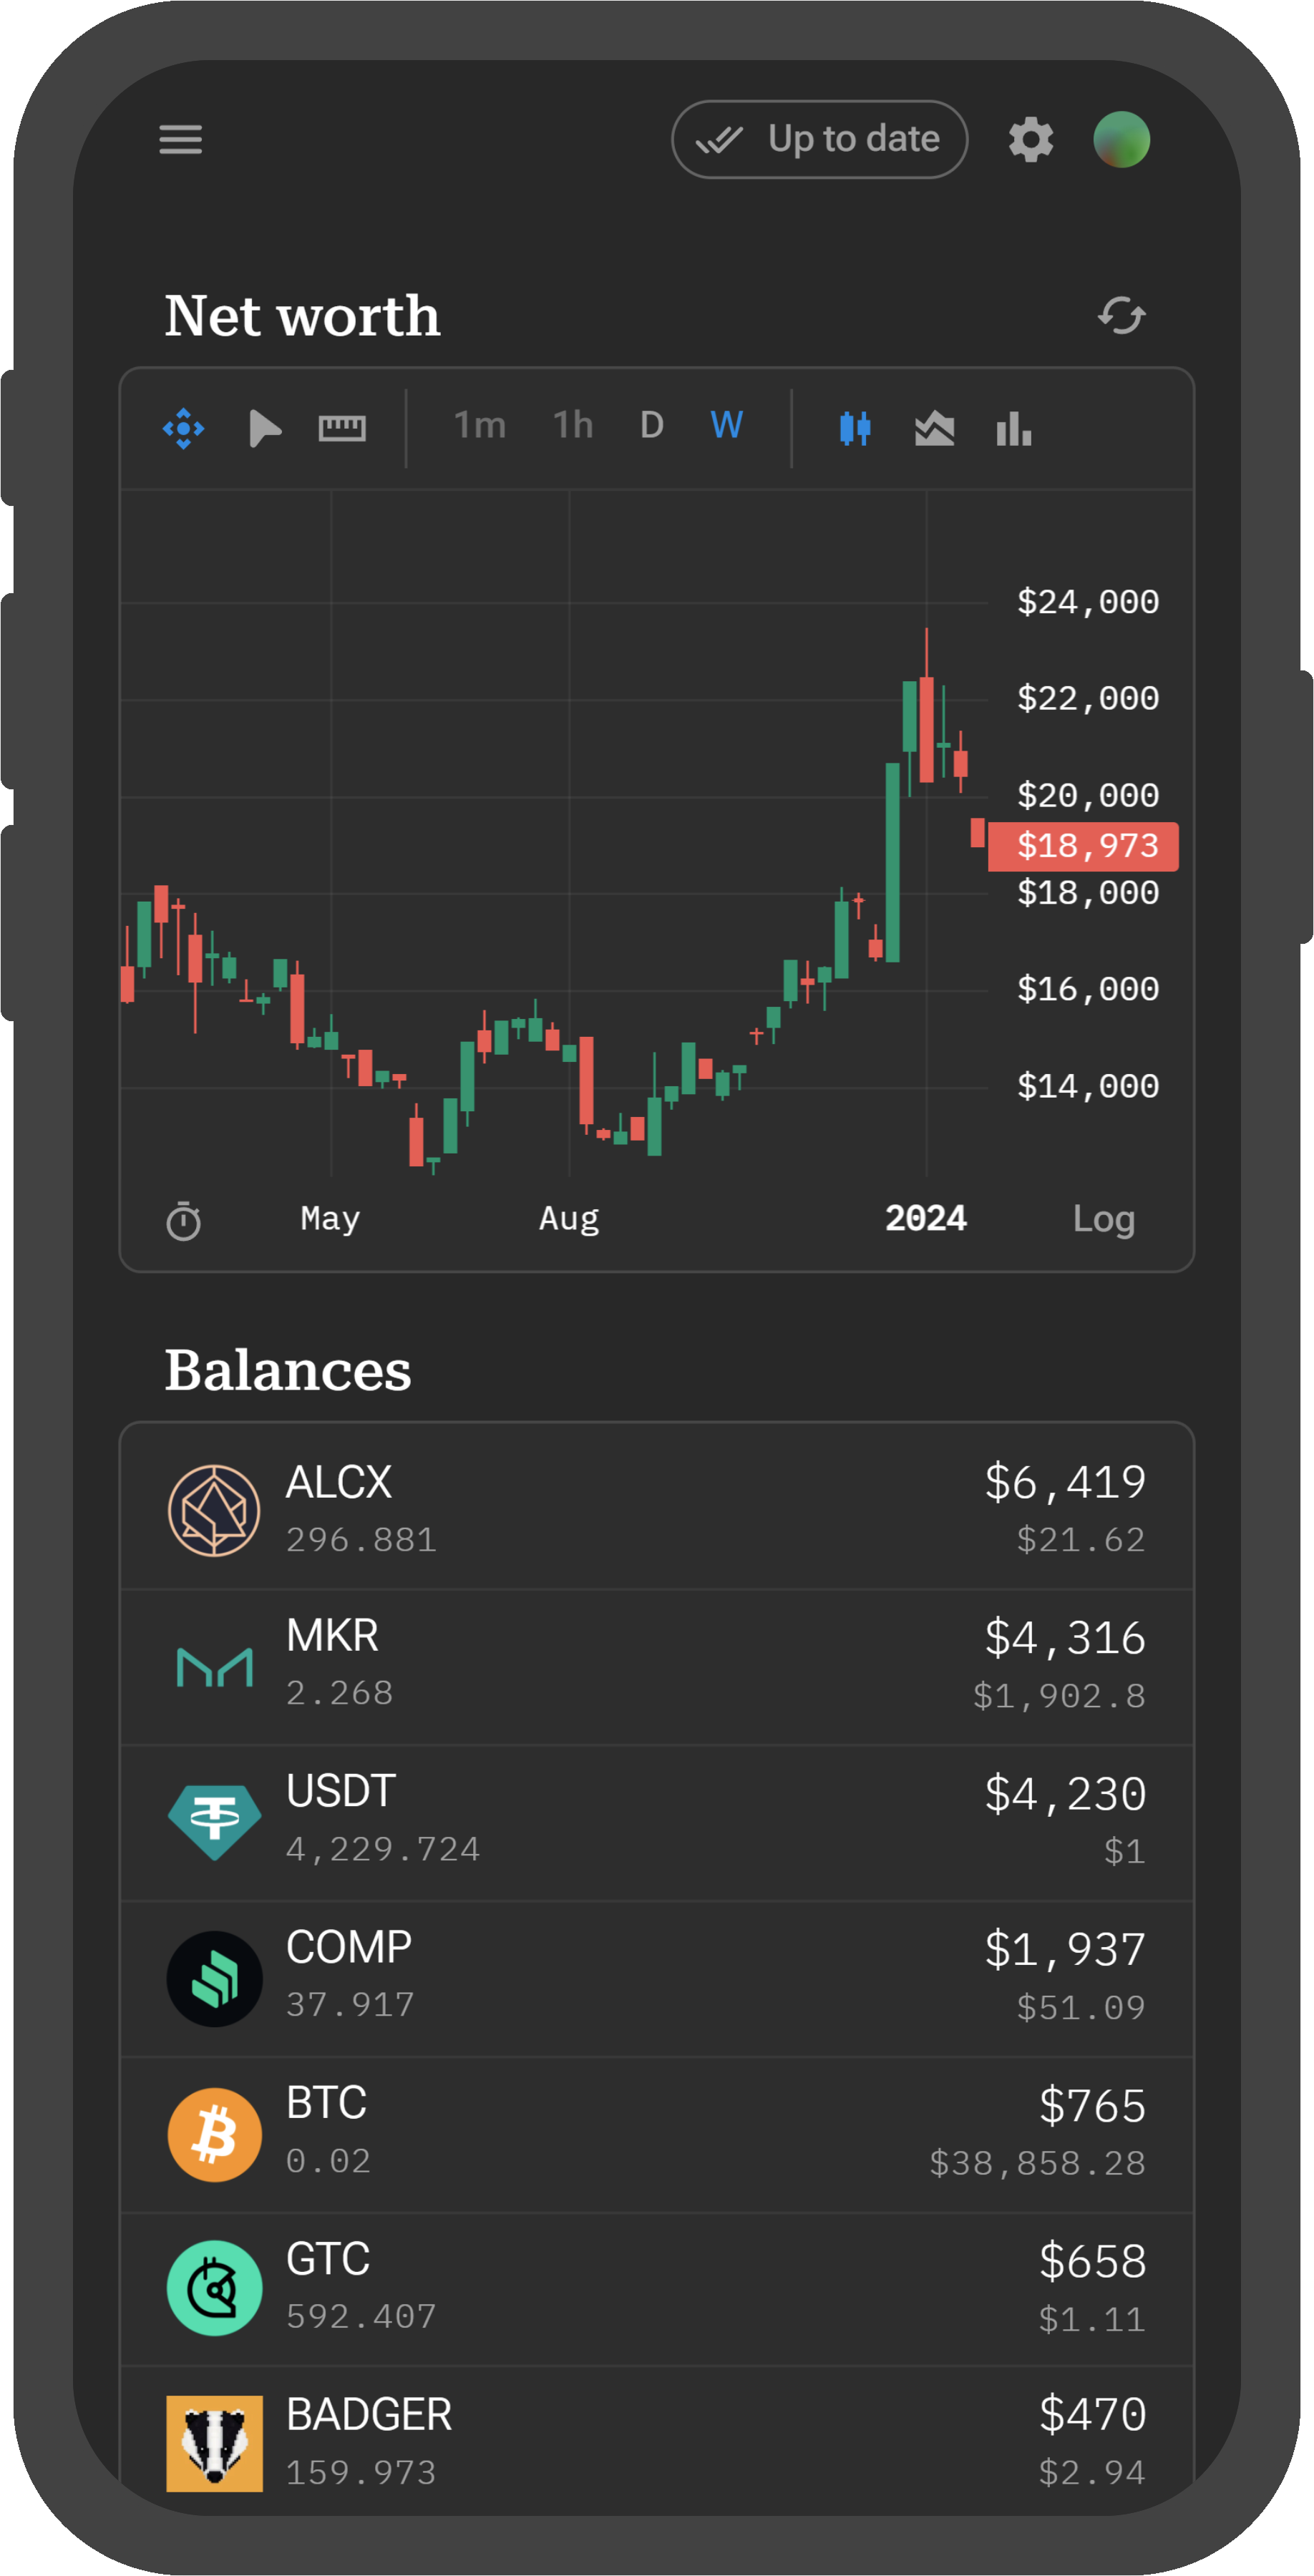Switch to bar chart view
The image size is (1314, 2576).
point(1013,428)
